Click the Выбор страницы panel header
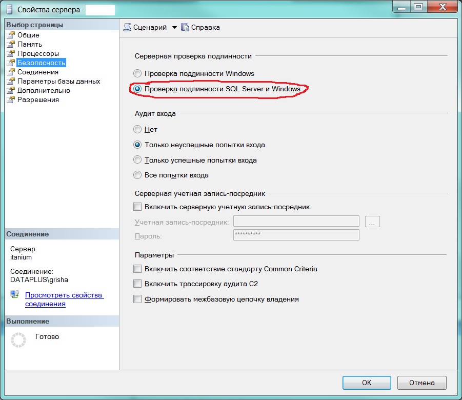The image size is (462, 400). (62, 25)
